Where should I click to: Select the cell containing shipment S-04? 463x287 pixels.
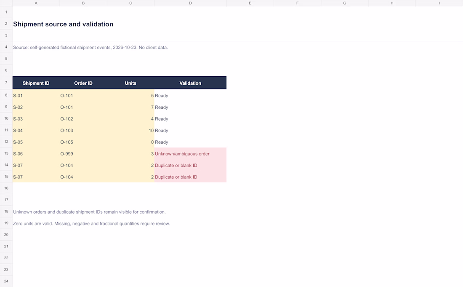point(36,130)
